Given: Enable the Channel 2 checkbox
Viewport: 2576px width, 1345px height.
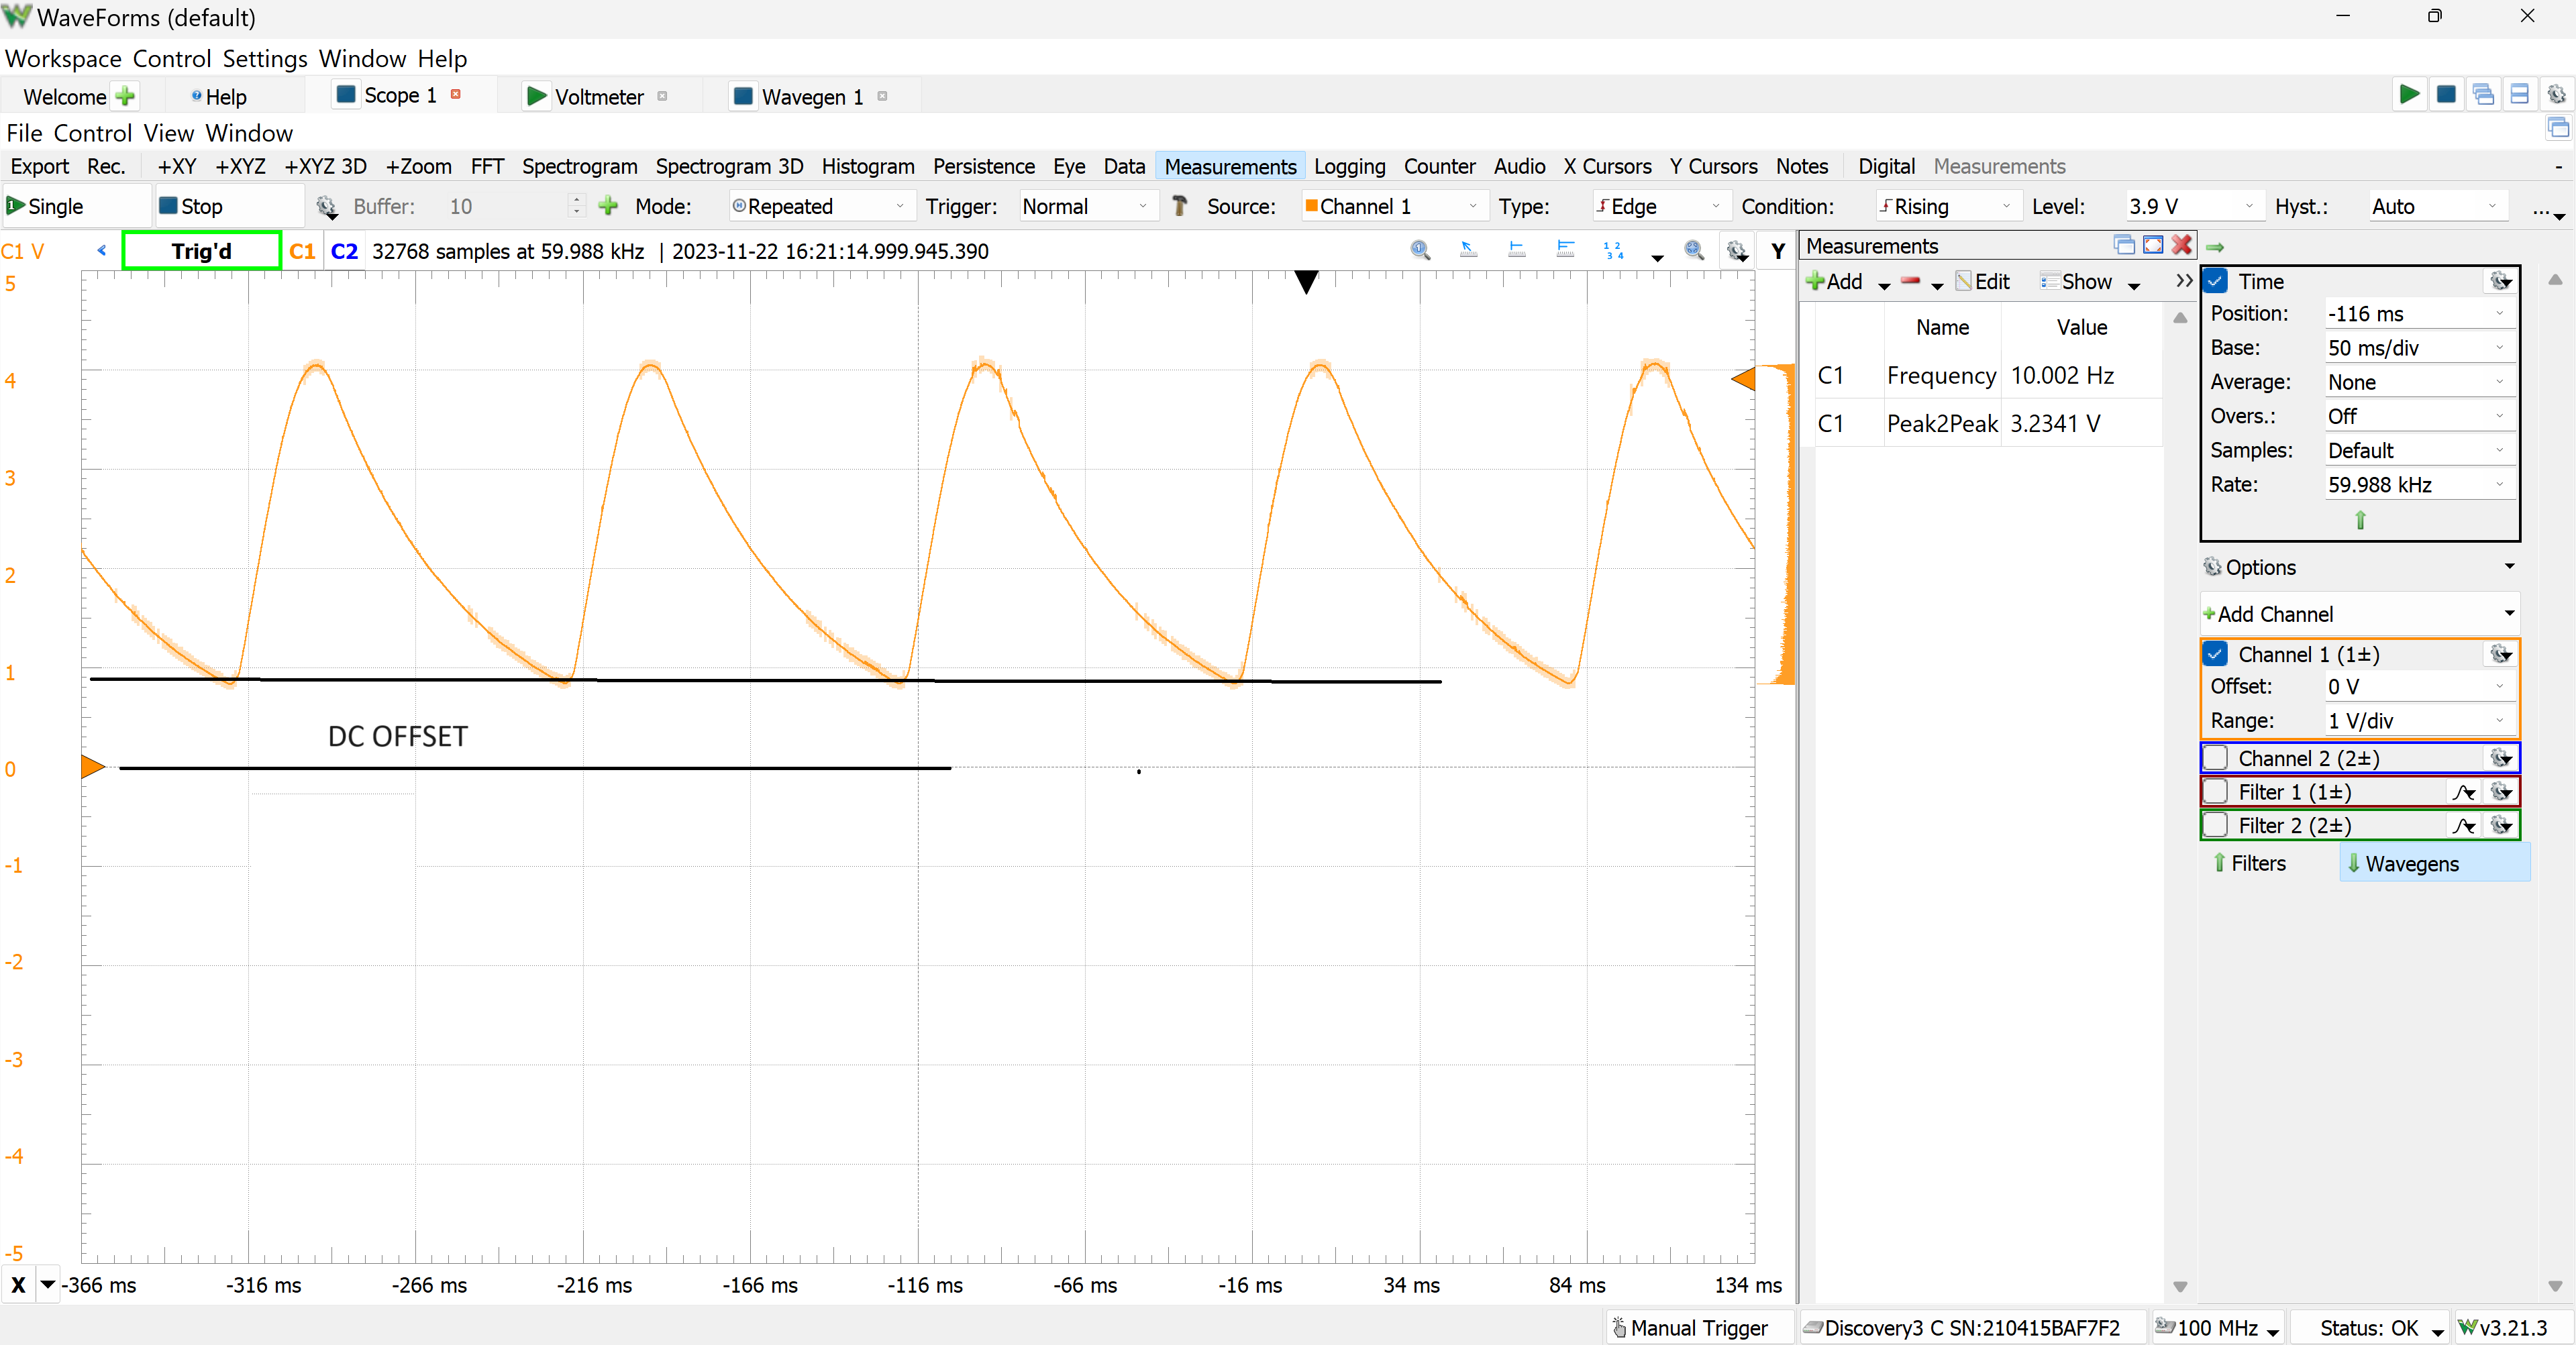Looking at the screenshot, I should click(x=2216, y=758).
